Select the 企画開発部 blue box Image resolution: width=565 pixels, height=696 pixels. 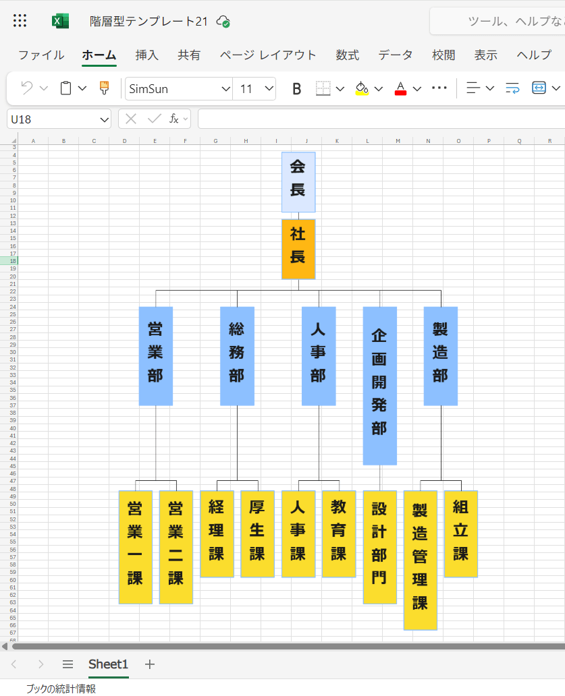380,386
